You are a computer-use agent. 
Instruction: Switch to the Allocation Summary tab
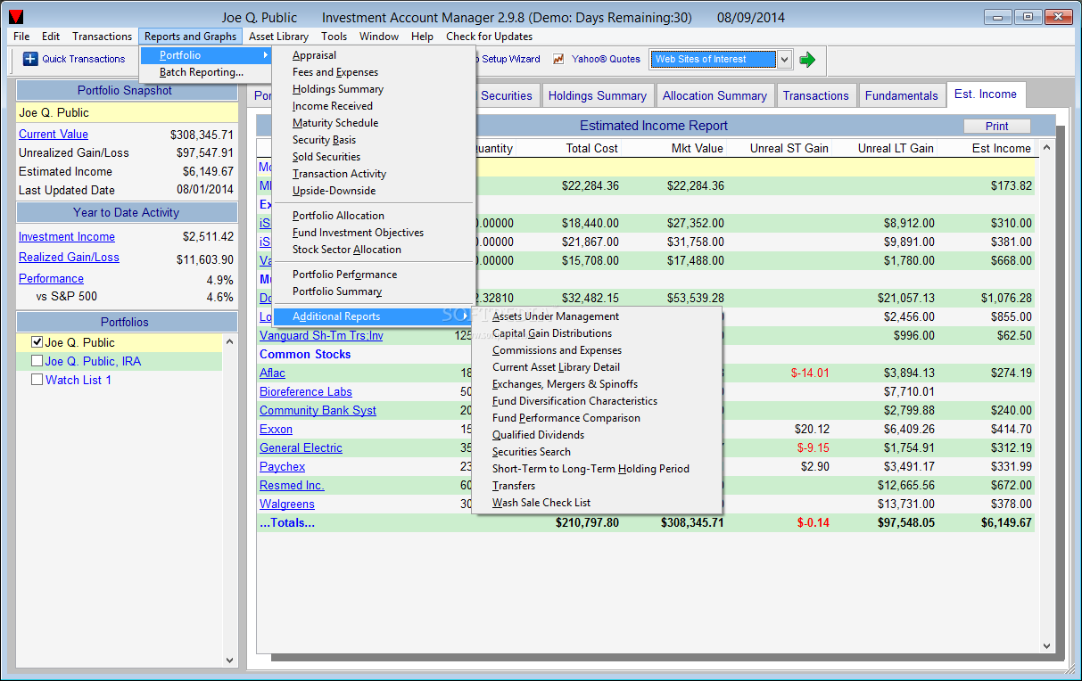click(714, 95)
